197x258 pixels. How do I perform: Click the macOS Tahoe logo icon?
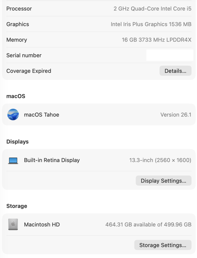point(13,115)
